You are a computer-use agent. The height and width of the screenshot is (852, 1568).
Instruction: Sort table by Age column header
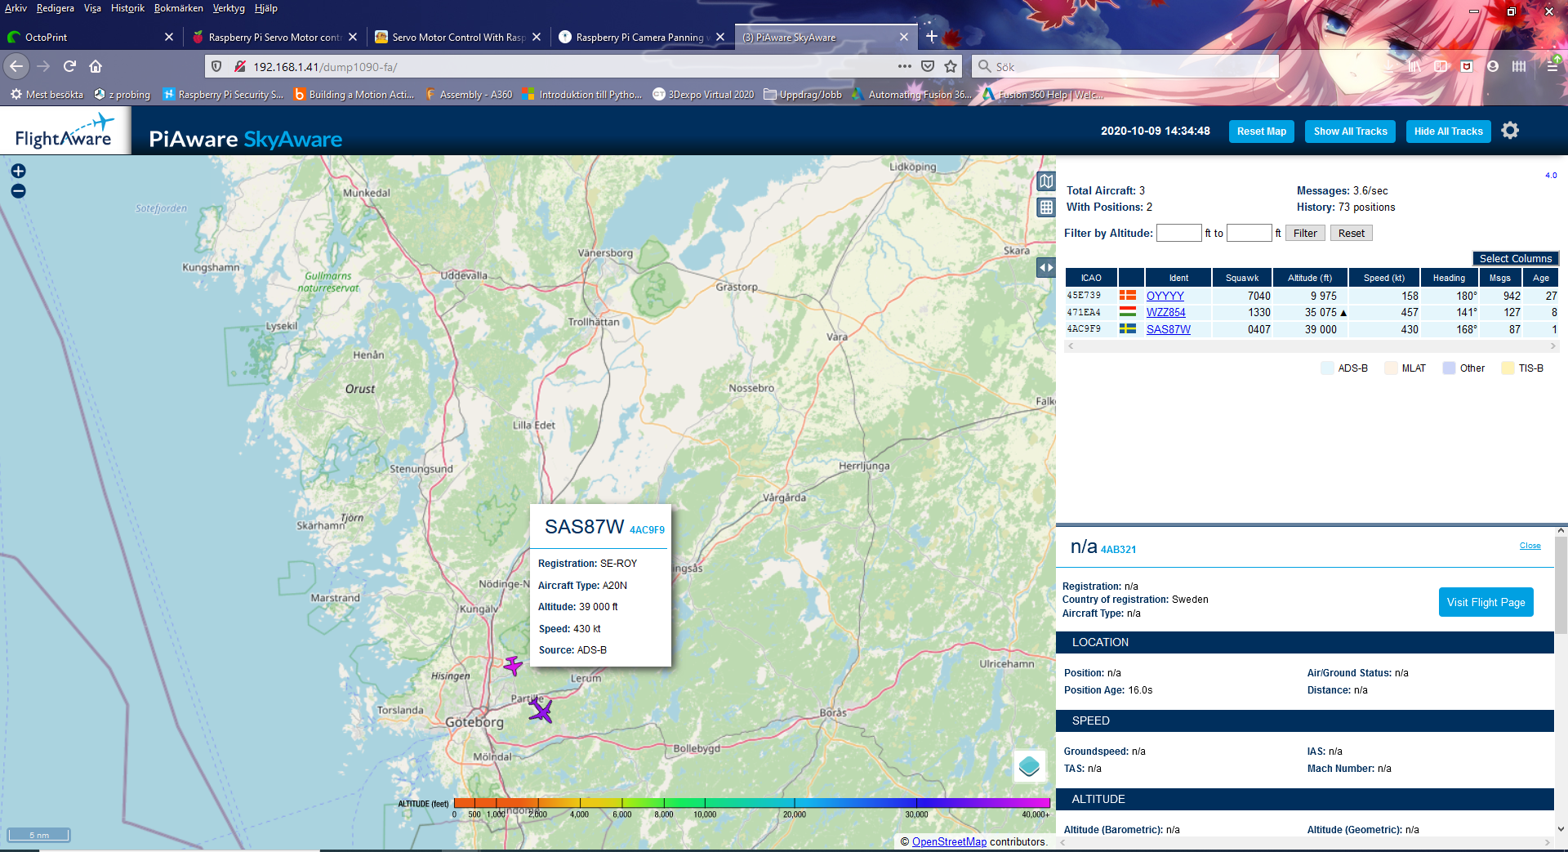click(x=1540, y=278)
